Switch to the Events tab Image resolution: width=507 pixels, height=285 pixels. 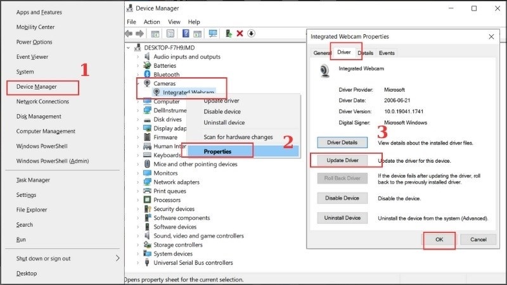pyautogui.click(x=387, y=53)
